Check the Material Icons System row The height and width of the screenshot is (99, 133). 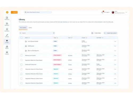(21, 55)
